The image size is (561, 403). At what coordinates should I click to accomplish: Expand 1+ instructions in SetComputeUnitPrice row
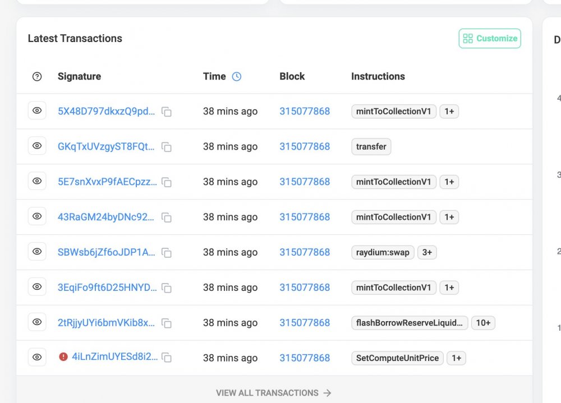coord(456,358)
